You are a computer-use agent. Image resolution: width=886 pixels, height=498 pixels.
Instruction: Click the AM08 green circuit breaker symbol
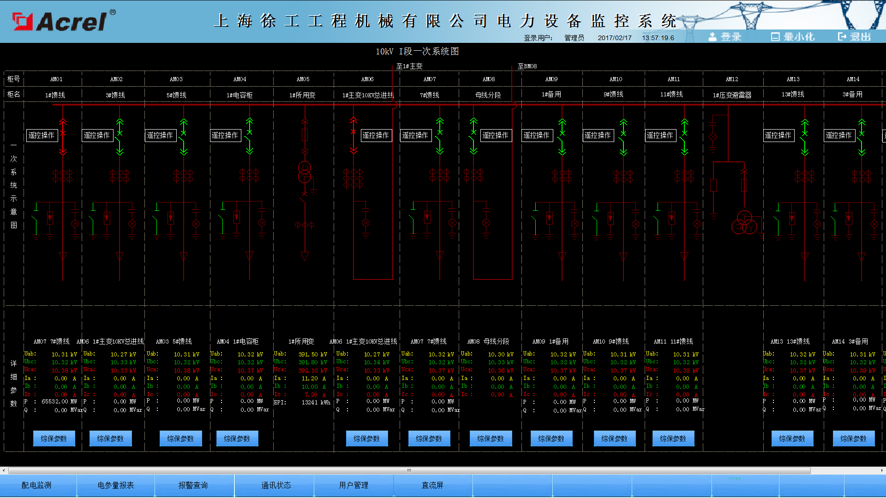pyautogui.click(x=473, y=135)
